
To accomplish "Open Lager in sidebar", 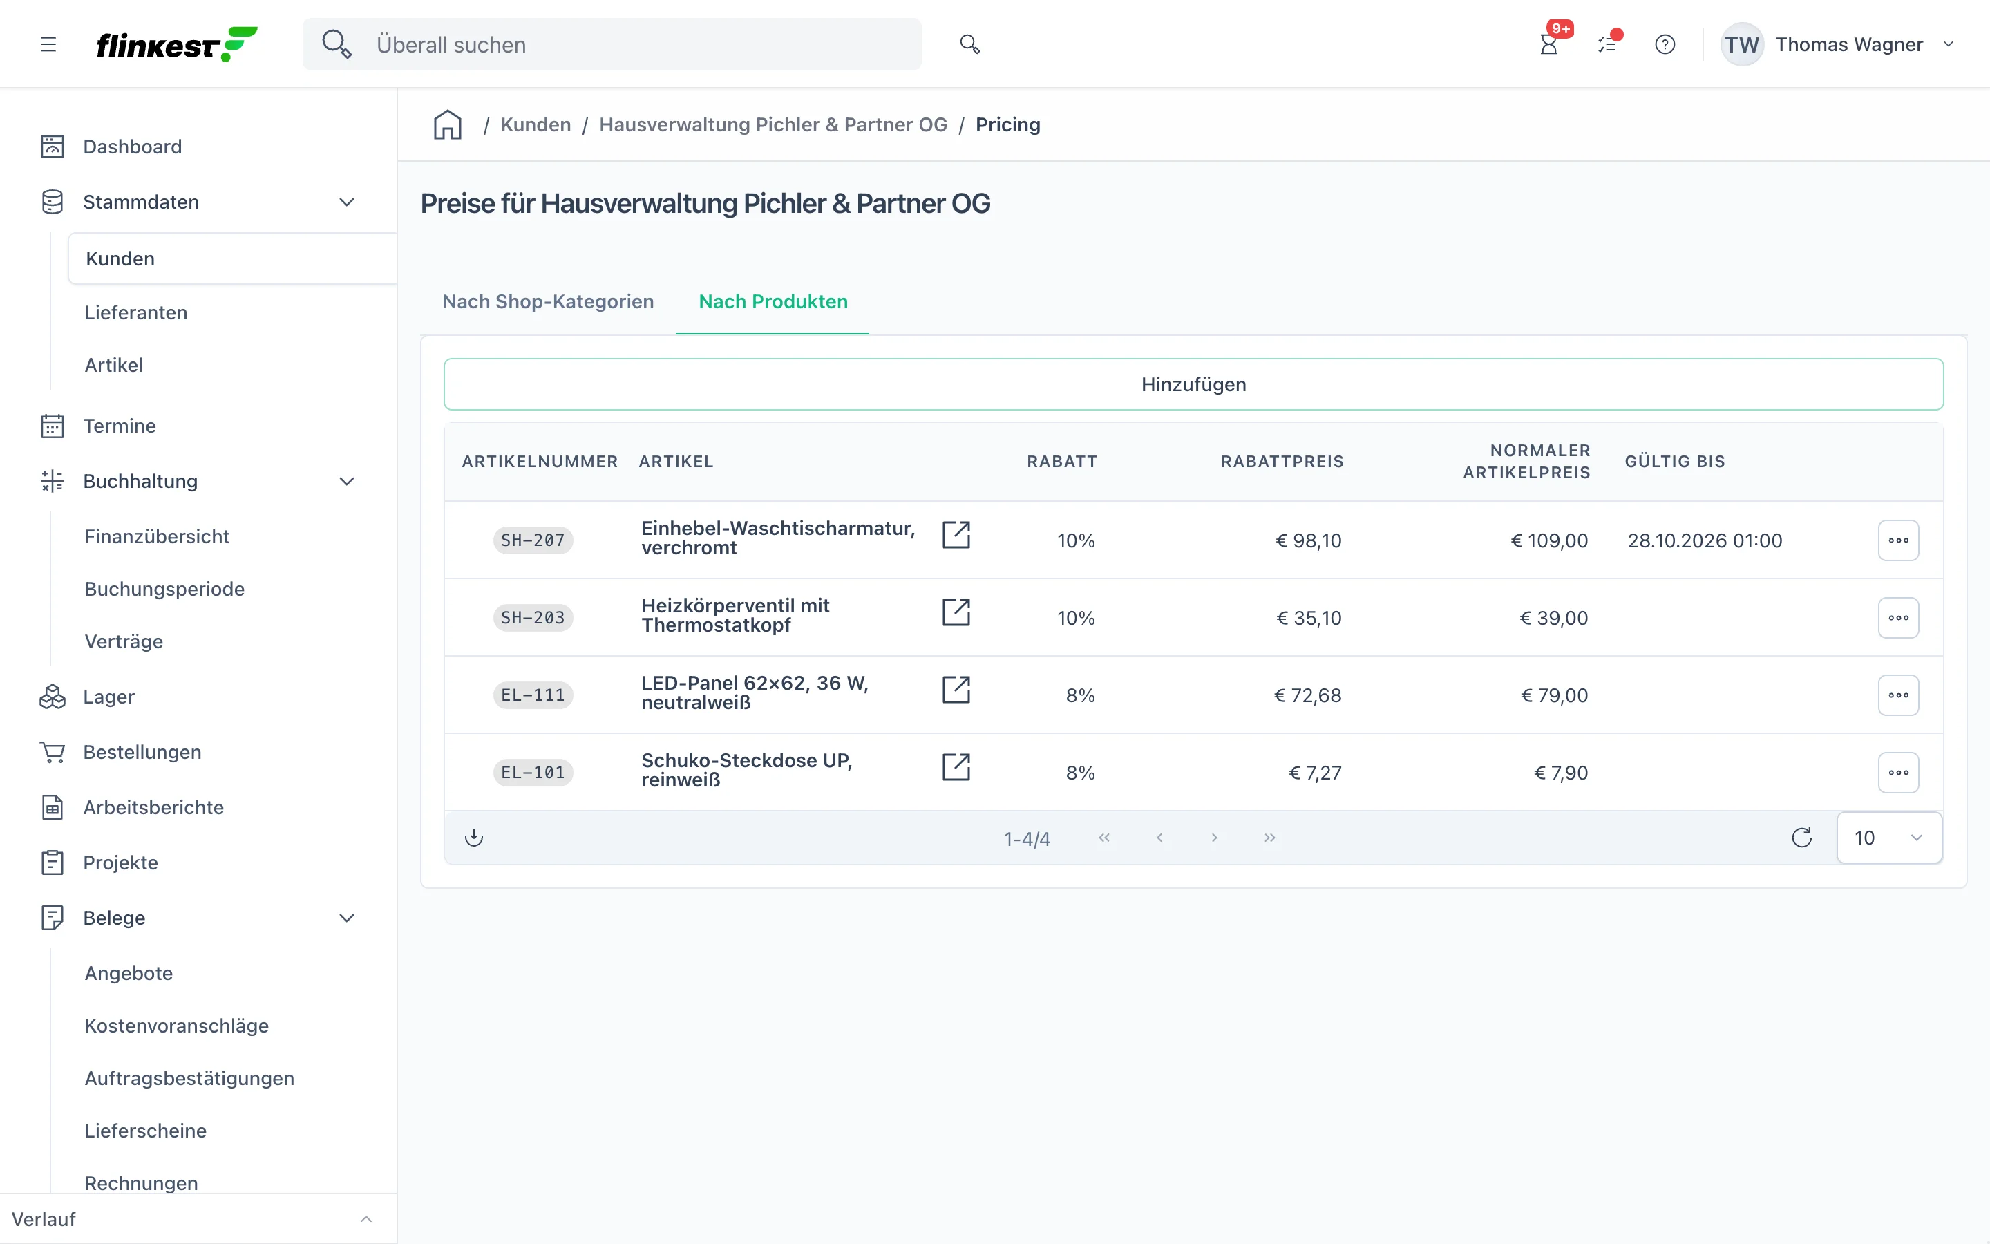I will 108,697.
